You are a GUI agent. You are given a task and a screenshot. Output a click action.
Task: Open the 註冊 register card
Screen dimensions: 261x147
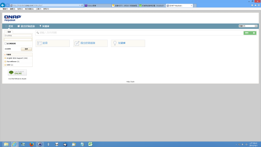pos(53,43)
